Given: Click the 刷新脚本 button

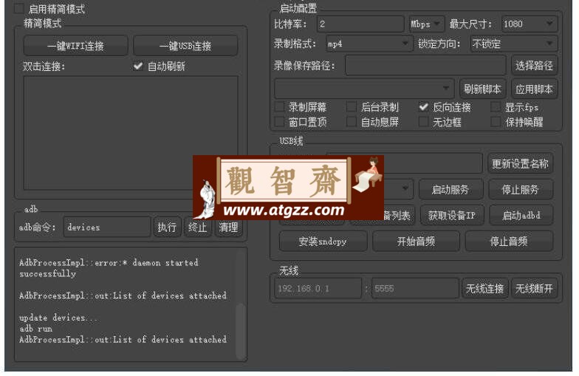Looking at the screenshot, I should tap(483, 89).
